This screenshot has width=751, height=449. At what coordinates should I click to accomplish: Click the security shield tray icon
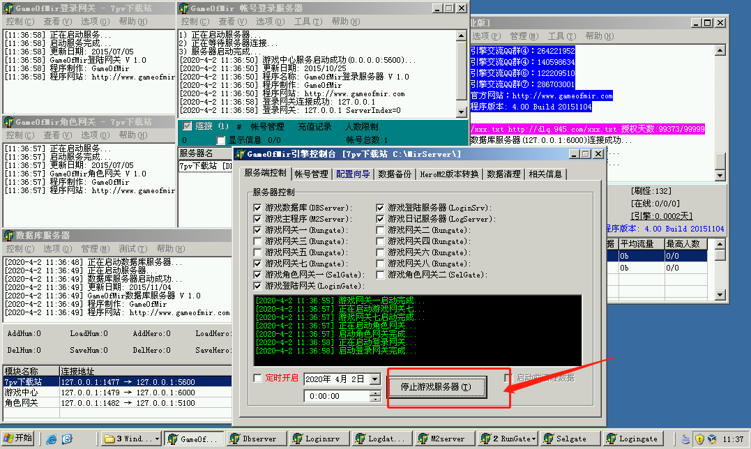(x=699, y=439)
